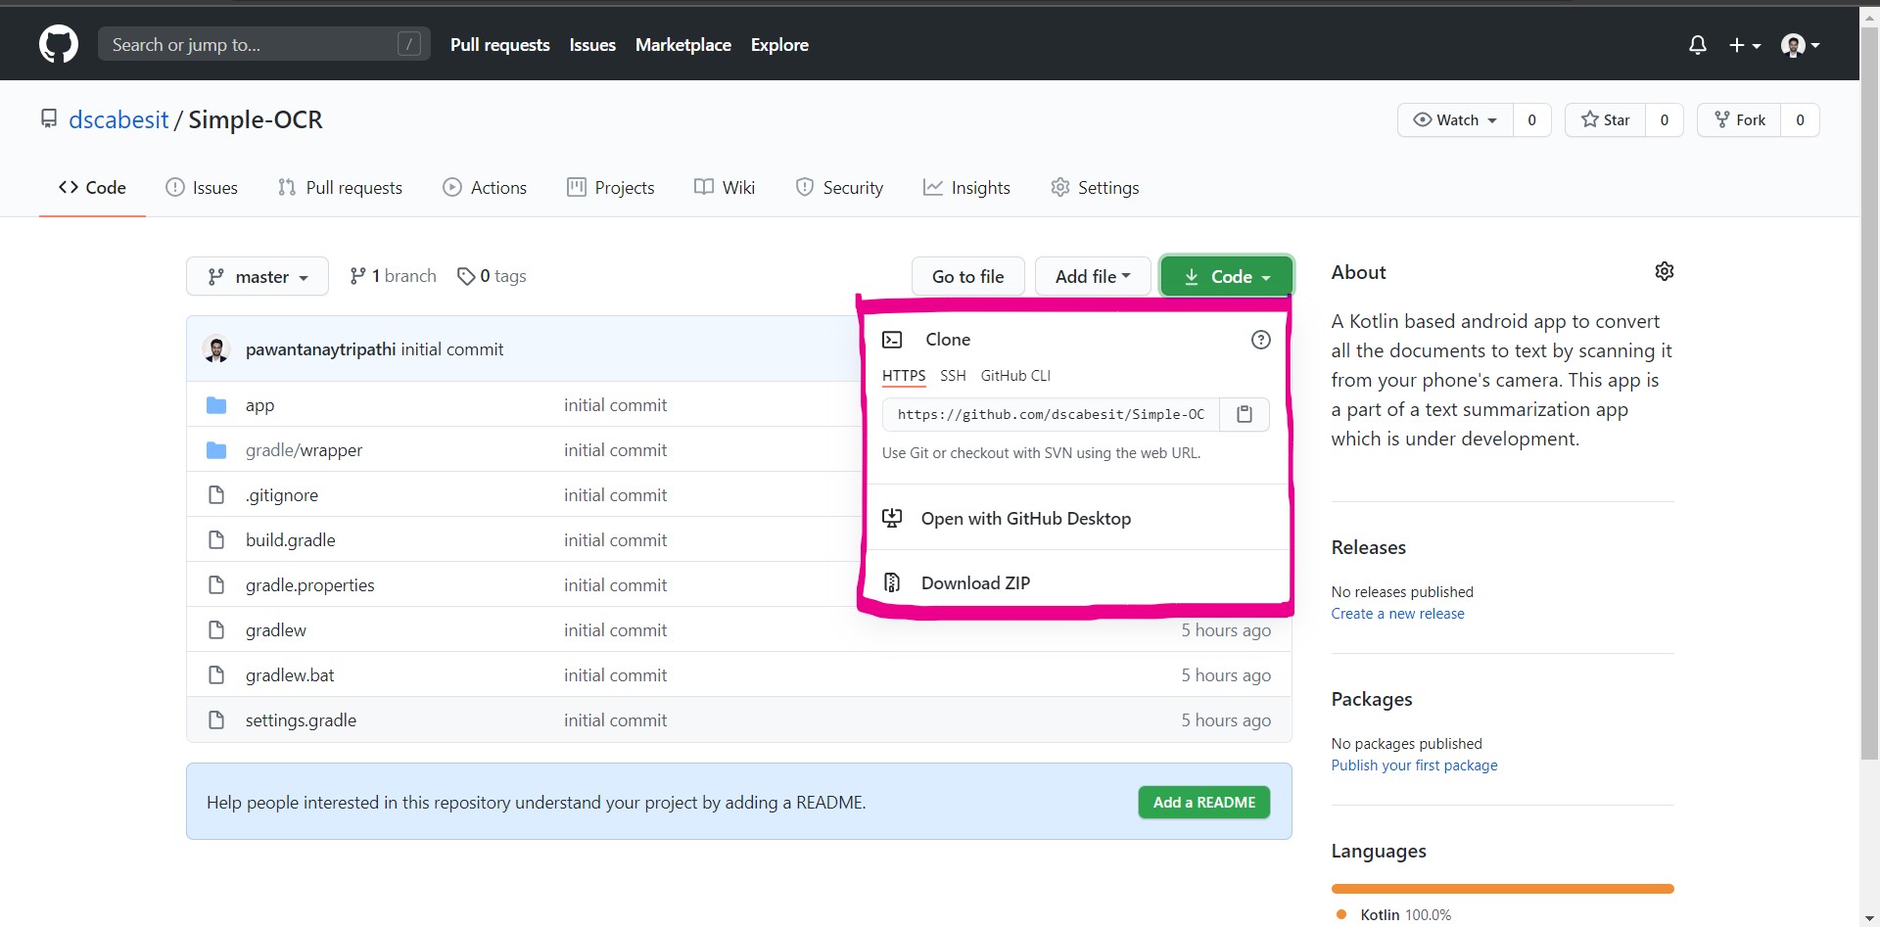Select the HTTPS clone option
Viewport: 1880px width, 927px height.
(x=904, y=376)
